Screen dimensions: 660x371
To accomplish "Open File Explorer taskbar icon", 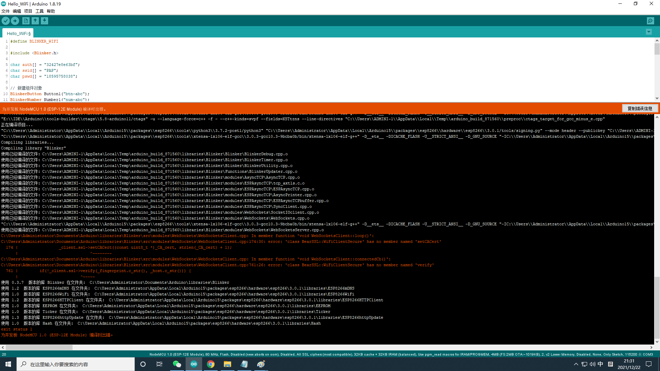I will pyautogui.click(x=228, y=364).
